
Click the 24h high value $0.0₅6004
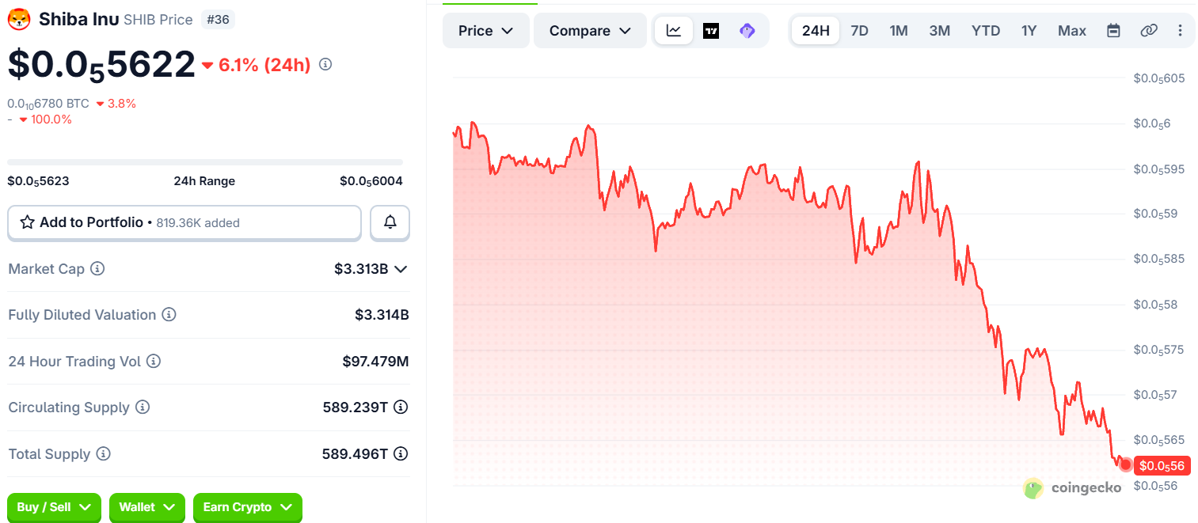[x=371, y=181]
